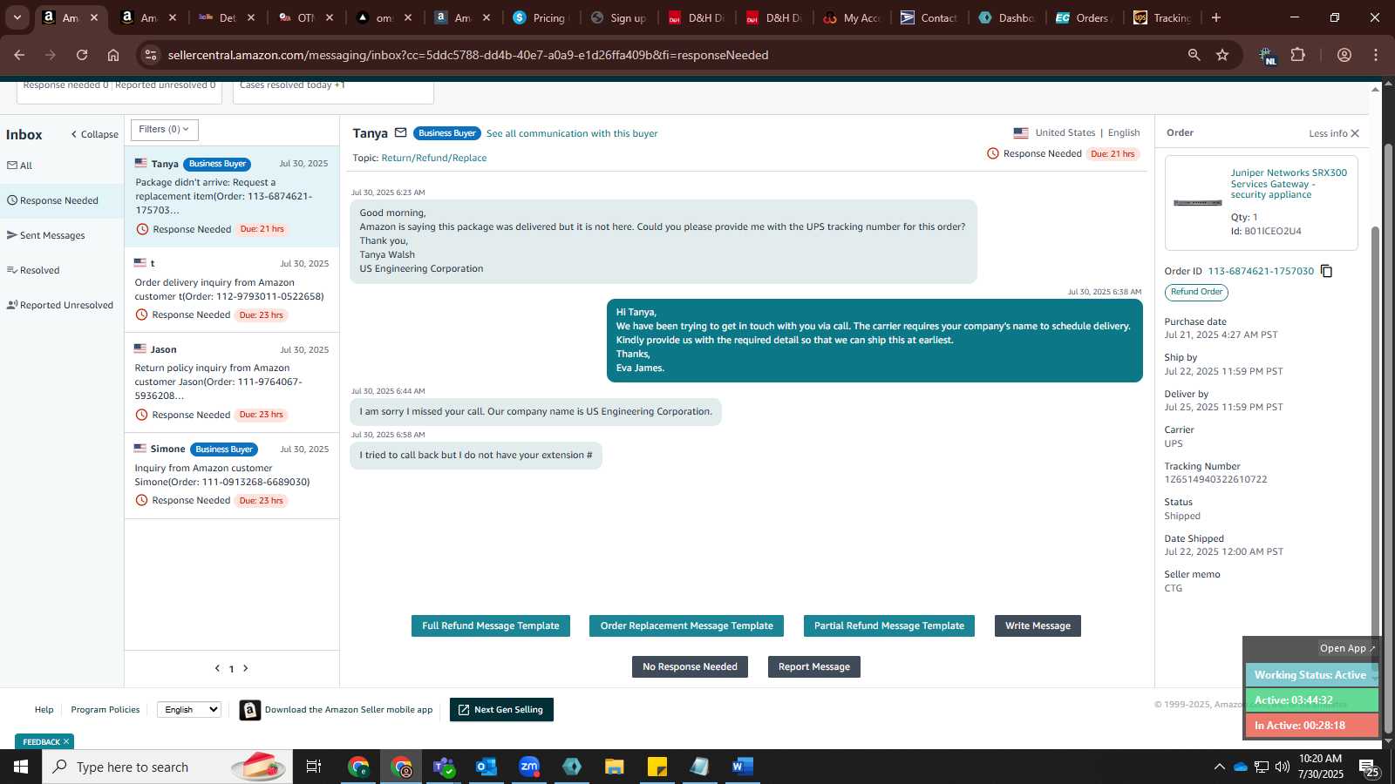Open order ID 113-6874621-1757030 link
Viewport: 1395px width, 784px height.
pos(1261,271)
